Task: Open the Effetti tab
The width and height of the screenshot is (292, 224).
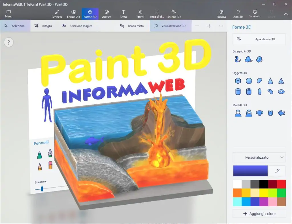Action: tap(140, 14)
